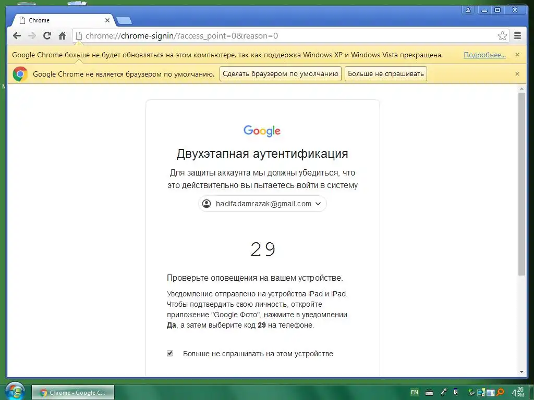Click the scrollbar down arrow
Screen dimensions: 534x400
[521, 372]
